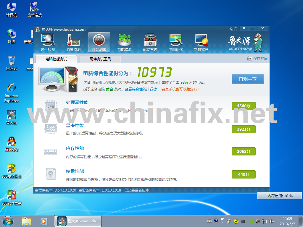Click the network connection tray icon

[x=264, y=221]
